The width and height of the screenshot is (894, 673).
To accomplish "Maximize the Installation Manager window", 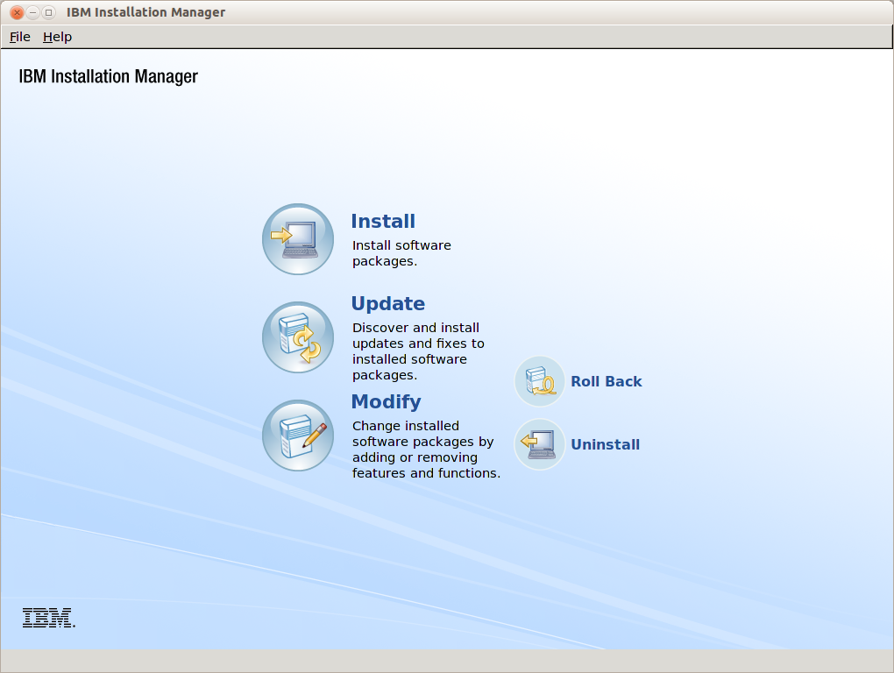I will [x=48, y=12].
